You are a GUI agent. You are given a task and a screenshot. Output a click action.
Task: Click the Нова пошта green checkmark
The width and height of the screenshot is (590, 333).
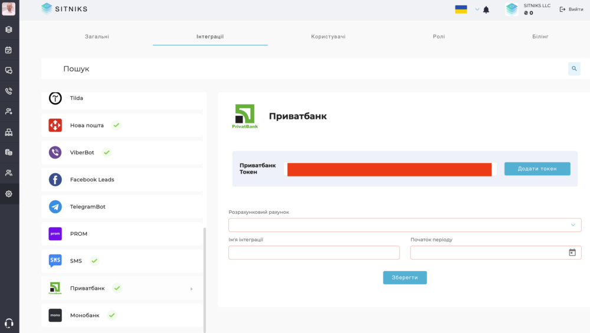pyautogui.click(x=116, y=125)
